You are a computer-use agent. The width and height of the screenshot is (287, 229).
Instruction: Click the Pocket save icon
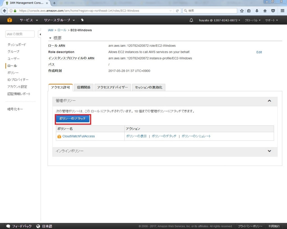click(x=273, y=11)
